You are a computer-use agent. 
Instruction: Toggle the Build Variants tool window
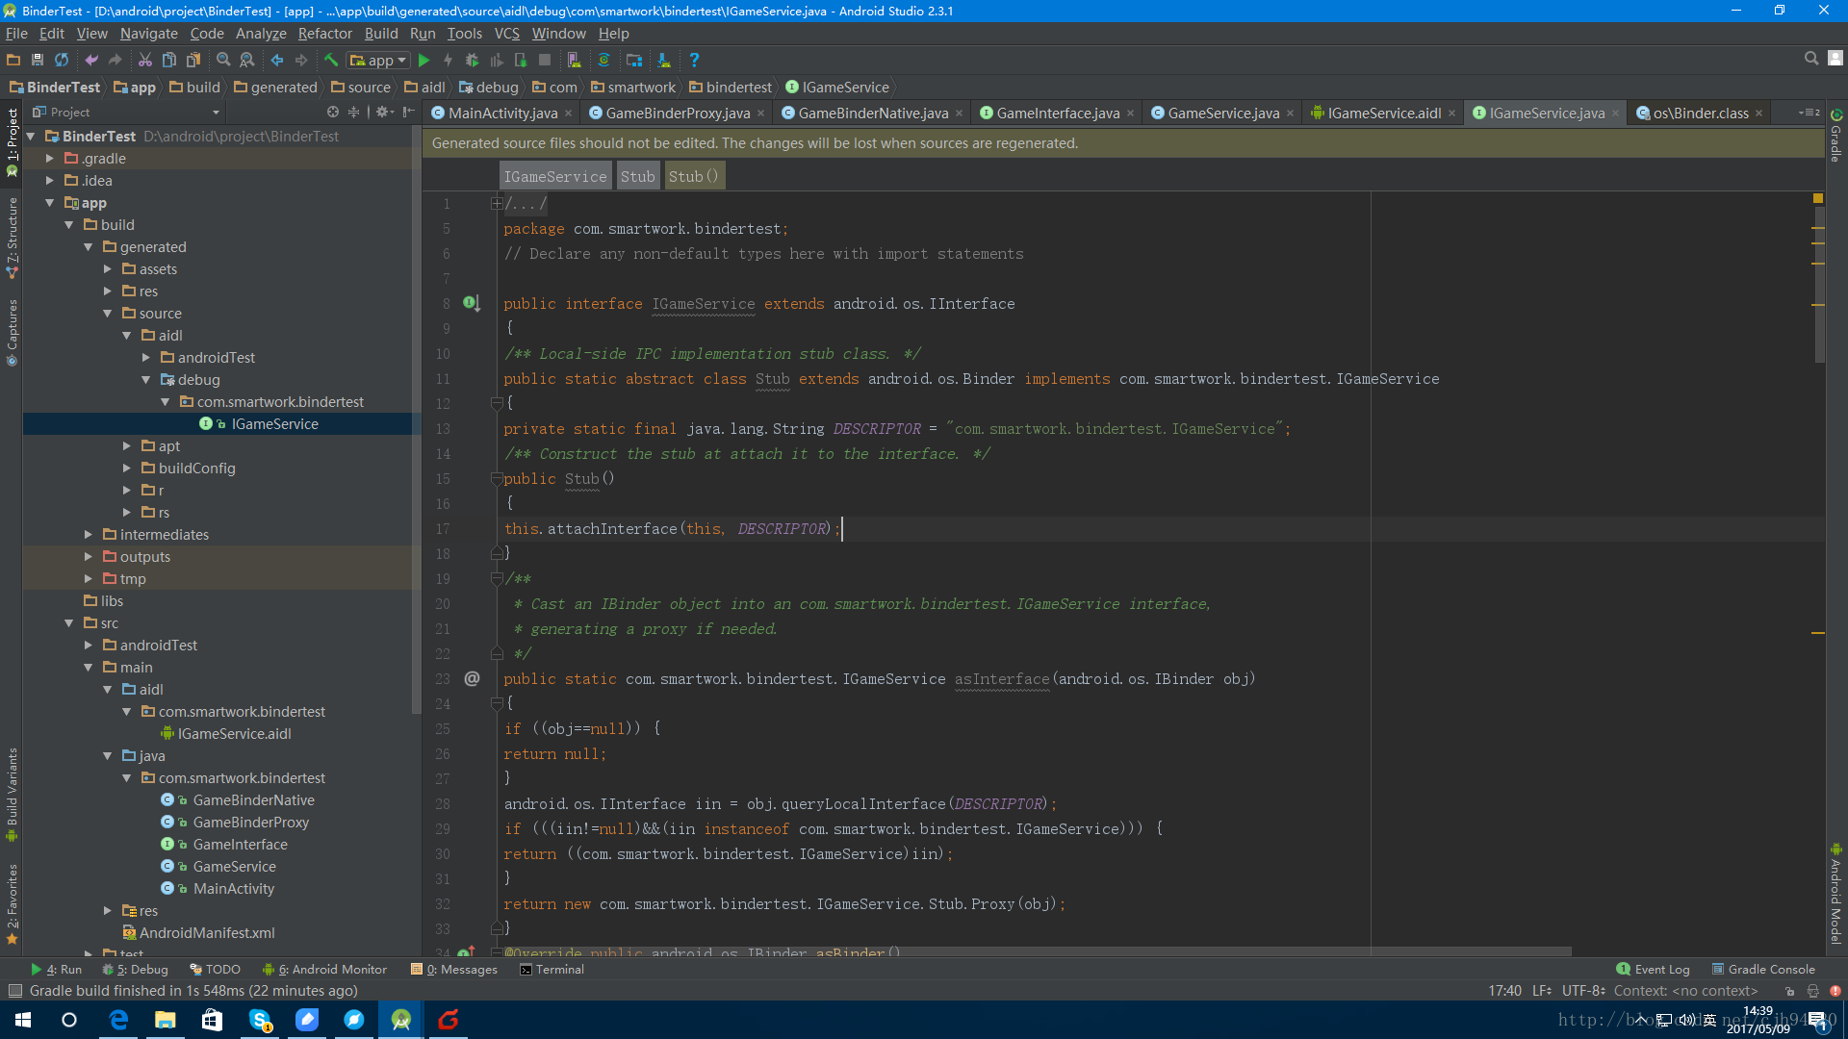(12, 795)
